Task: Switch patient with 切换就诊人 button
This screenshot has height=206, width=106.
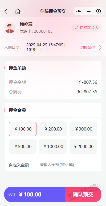Action: coord(87,28)
